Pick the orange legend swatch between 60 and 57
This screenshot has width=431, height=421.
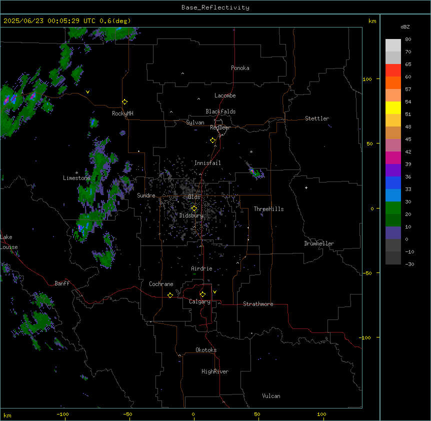pyautogui.click(x=393, y=82)
